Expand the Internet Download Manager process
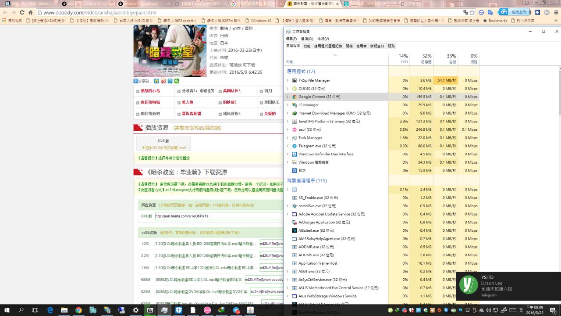Screen dimensions: 561x316 (x=288, y=113)
